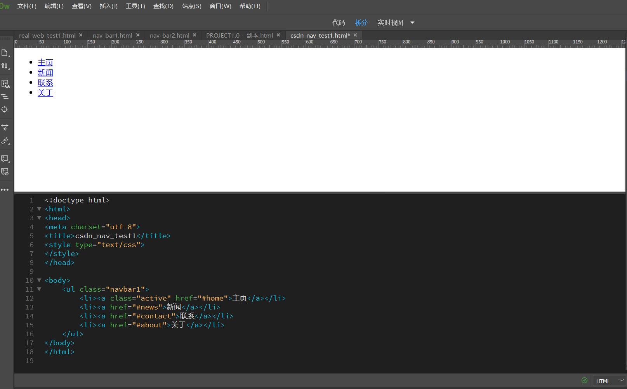
Task: Click the Open Documents icon
Action: [5, 53]
